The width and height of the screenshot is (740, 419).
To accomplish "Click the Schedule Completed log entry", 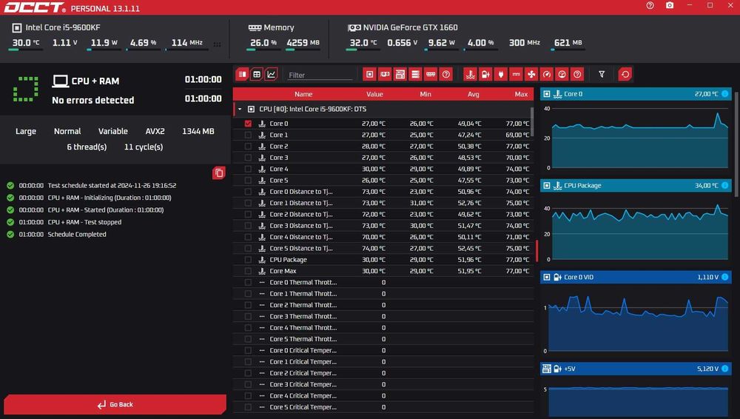I will (77, 235).
